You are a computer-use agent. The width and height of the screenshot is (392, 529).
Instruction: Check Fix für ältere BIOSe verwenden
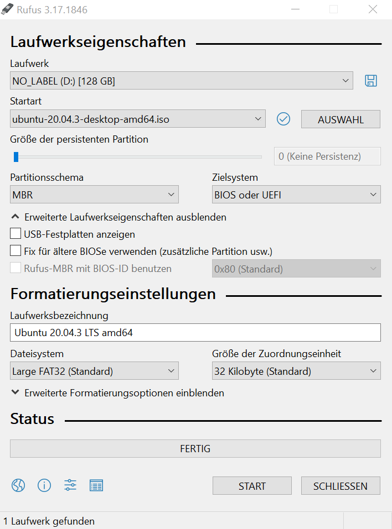tap(16, 250)
